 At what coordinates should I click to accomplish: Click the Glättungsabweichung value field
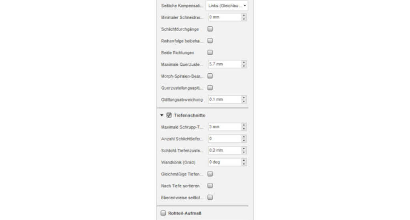[x=224, y=99]
